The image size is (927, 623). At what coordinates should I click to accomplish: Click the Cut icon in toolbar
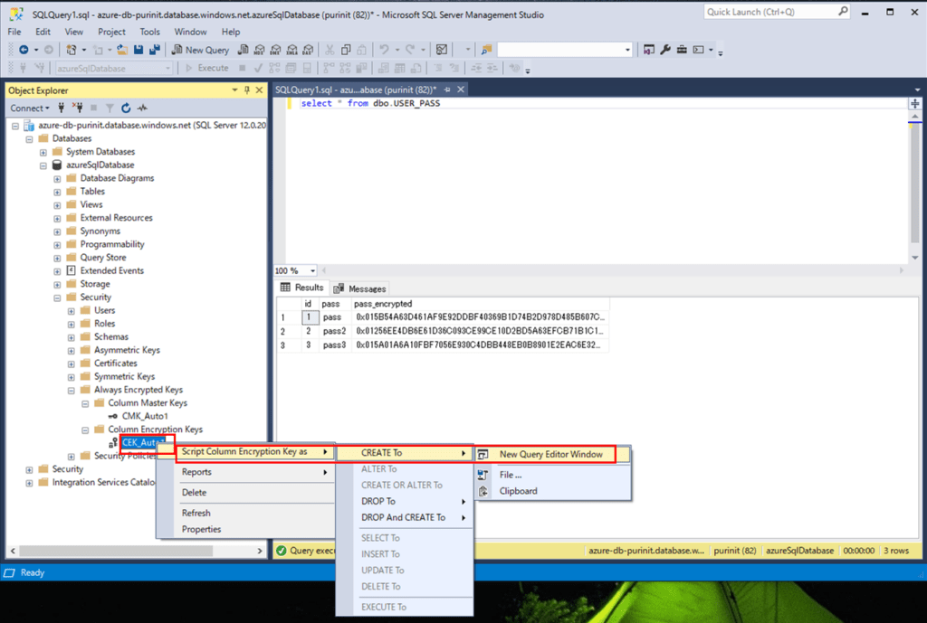pos(330,51)
